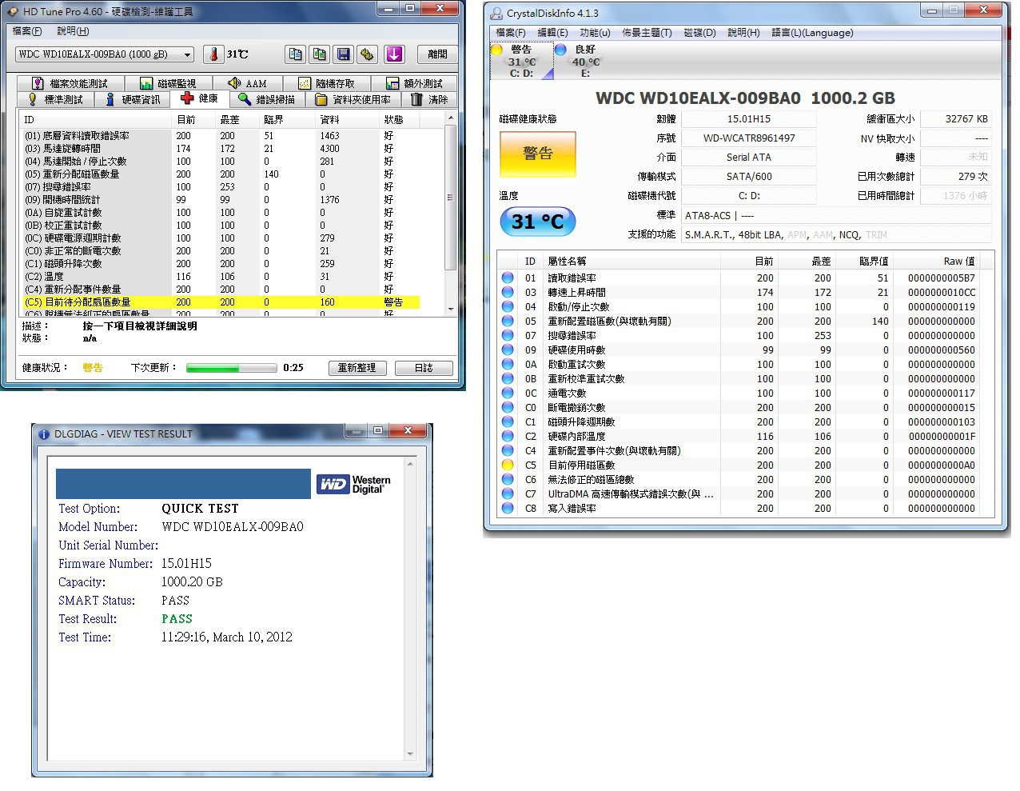Image resolution: width=1020 pixels, height=791 pixels.
Task: Open the 磁碟監視 tab in HD Tune
Action: (169, 83)
